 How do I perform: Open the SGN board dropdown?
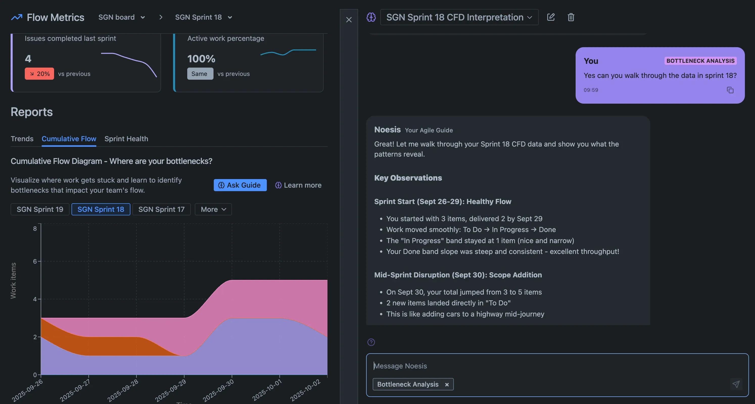click(122, 17)
